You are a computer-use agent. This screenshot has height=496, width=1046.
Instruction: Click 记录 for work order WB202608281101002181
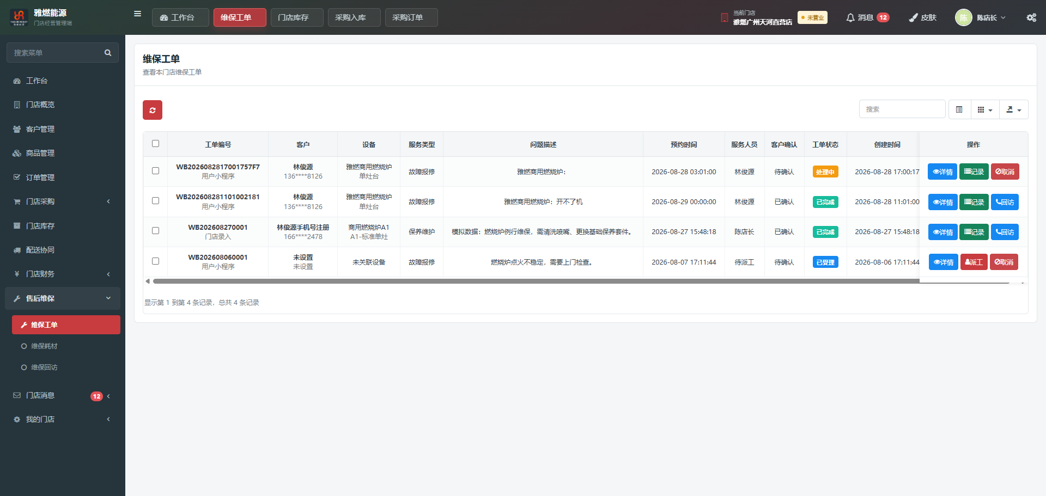coord(974,202)
